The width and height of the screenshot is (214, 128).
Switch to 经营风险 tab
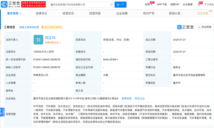click(95, 13)
